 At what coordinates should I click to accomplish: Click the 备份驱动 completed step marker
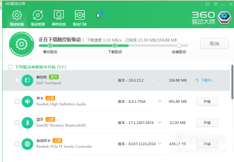(x=50, y=46)
